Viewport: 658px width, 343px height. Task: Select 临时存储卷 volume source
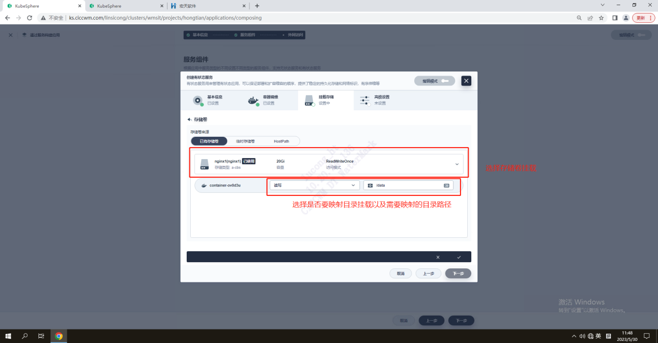(x=245, y=141)
